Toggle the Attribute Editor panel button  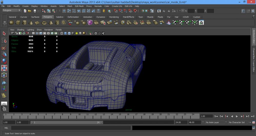pyautogui.click(x=254, y=37)
